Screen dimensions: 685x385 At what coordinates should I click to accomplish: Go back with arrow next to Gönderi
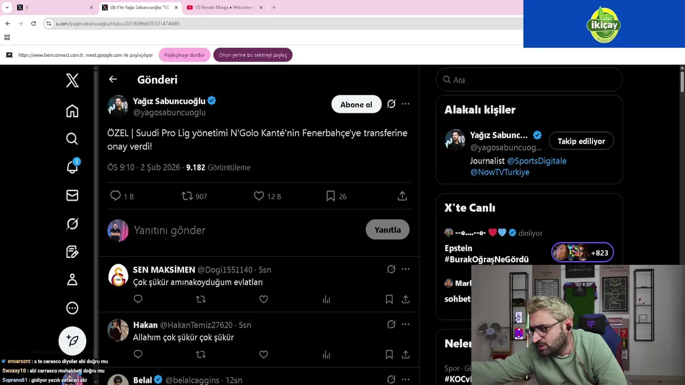pyautogui.click(x=112, y=79)
